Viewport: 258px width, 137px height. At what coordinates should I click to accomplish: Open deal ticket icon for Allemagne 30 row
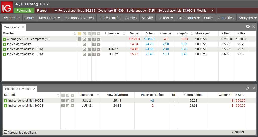click(89, 39)
